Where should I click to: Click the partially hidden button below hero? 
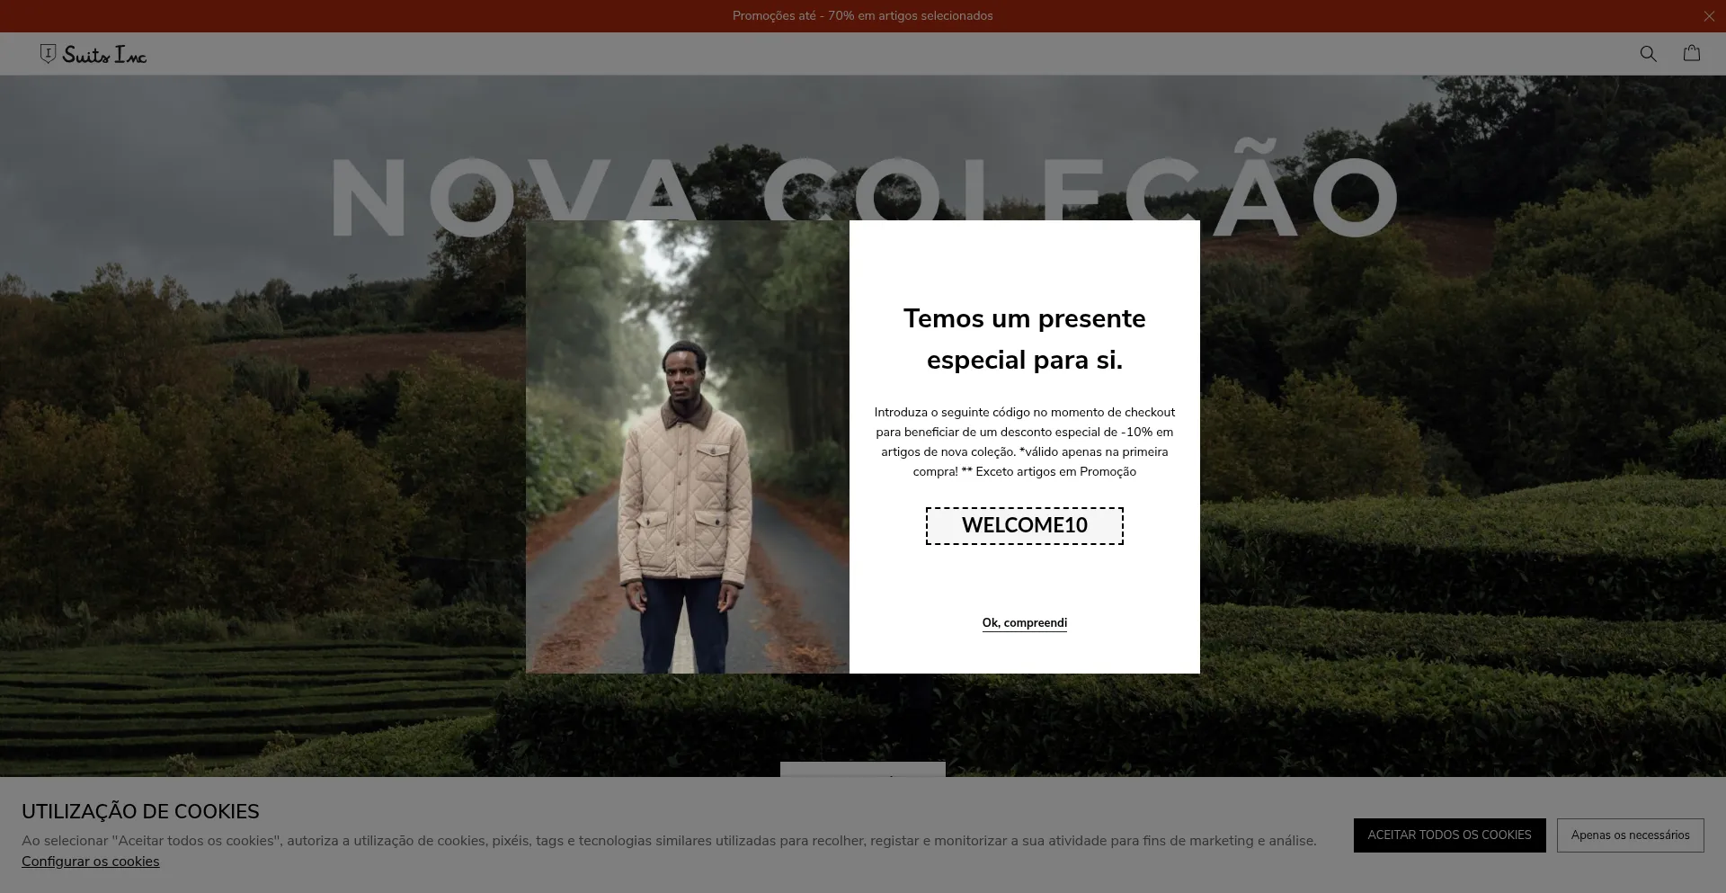(x=863, y=769)
